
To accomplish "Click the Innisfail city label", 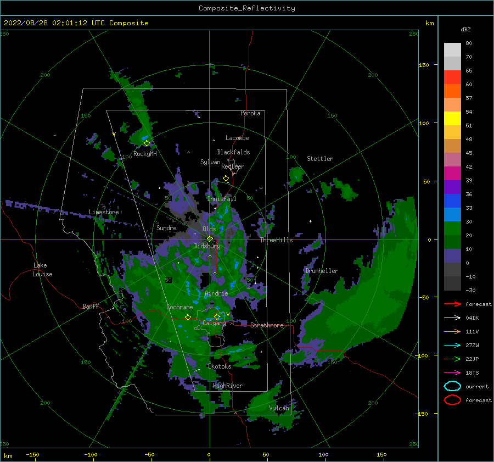I will coord(222,199).
